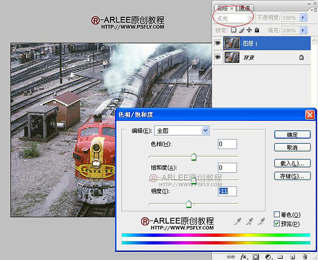Viewport: 318px width, 260px height.
Task: Click the 取消 button
Action: [292, 147]
